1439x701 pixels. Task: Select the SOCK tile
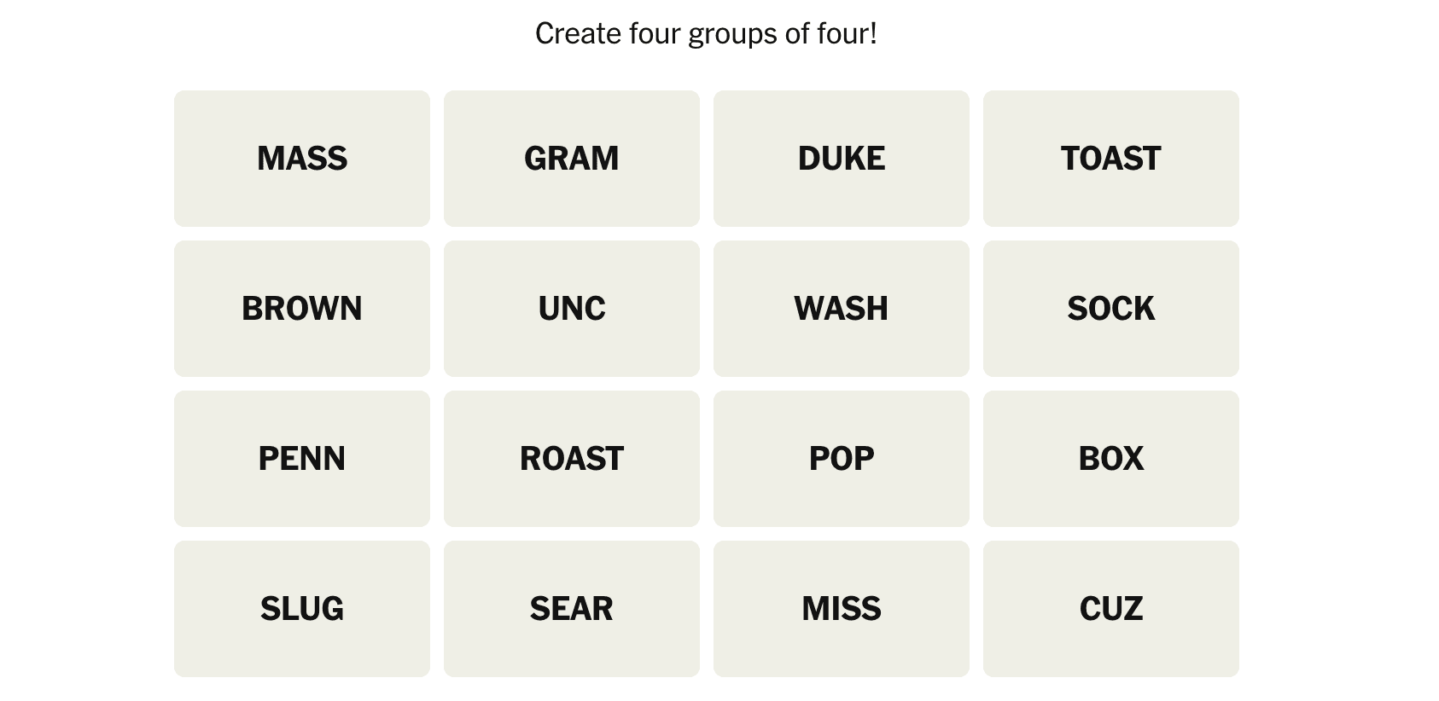1110,309
